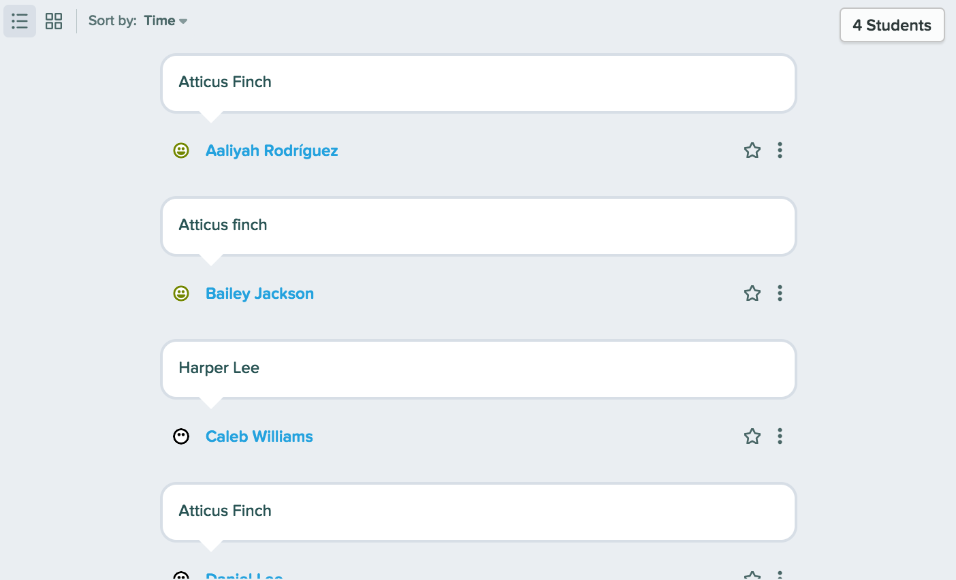
Task: Open more options for Aaliyah Rodríguez
Action: pos(780,150)
